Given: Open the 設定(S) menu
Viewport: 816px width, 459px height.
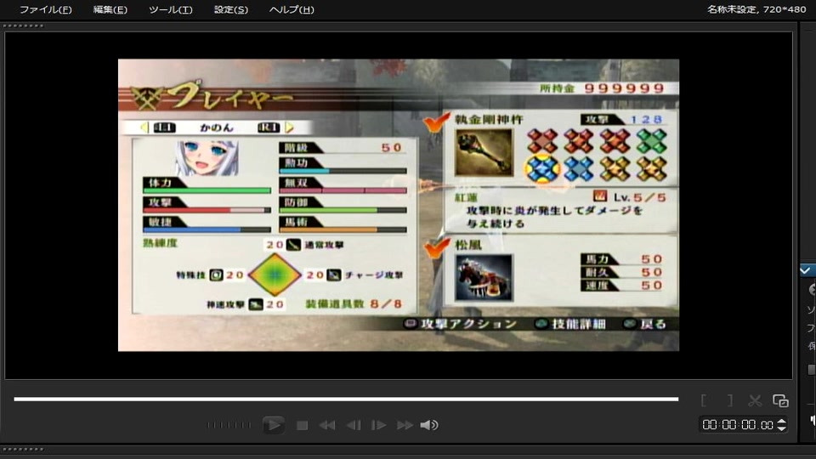Looking at the screenshot, I should (x=230, y=9).
